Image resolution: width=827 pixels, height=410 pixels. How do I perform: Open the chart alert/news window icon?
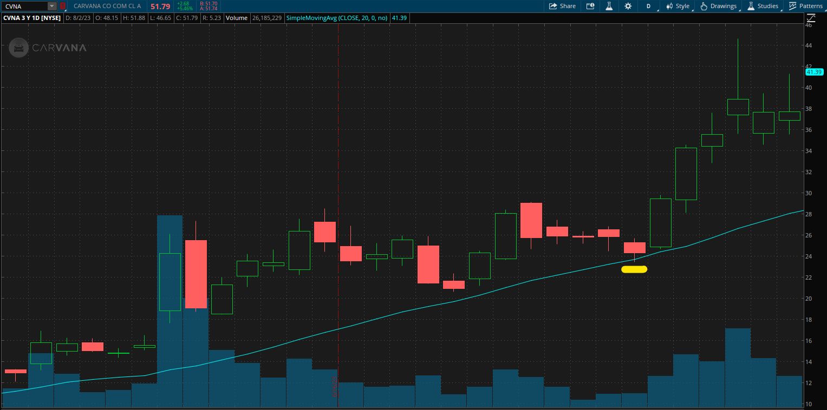pos(590,6)
